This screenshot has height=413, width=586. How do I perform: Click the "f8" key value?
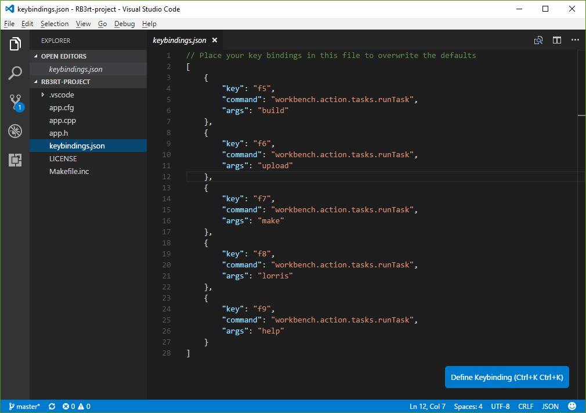point(262,254)
